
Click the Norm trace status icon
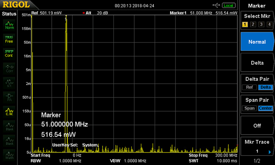click(9, 25)
